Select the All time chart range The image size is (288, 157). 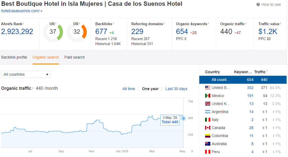coord(129,89)
